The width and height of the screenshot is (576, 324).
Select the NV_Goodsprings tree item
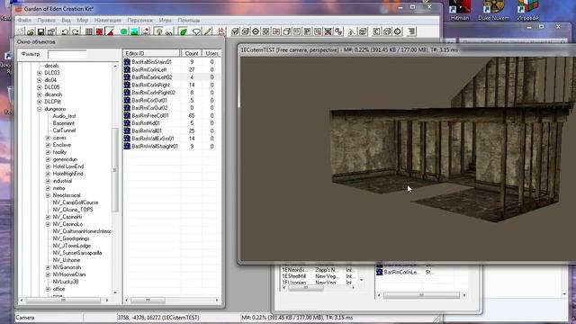(71, 238)
